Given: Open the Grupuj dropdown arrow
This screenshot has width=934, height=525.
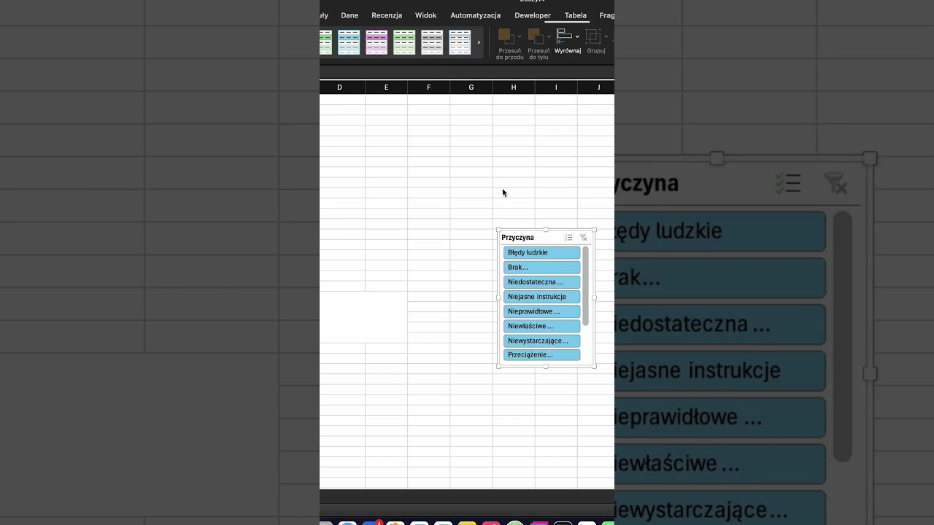Looking at the screenshot, I should point(606,36).
